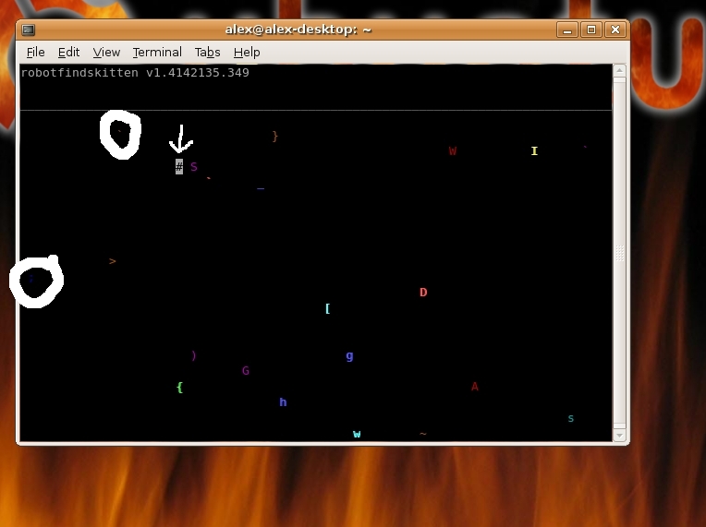
Task: Click the blue h character
Action: pos(283,402)
